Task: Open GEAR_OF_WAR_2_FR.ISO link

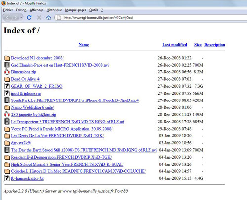Action: [37, 86]
